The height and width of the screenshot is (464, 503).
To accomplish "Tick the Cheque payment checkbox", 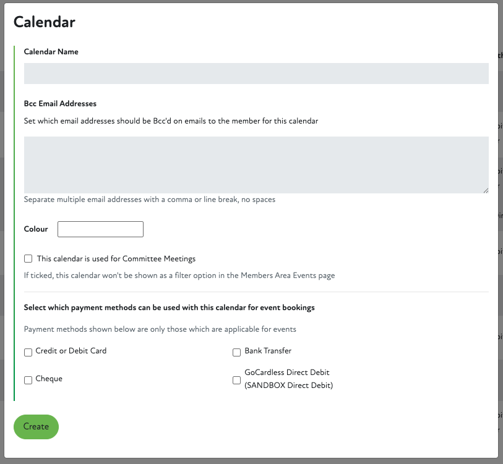I will (x=28, y=380).
